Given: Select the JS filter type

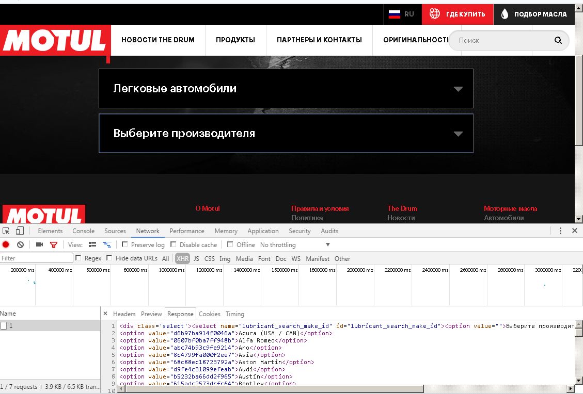Looking at the screenshot, I should coord(196,258).
